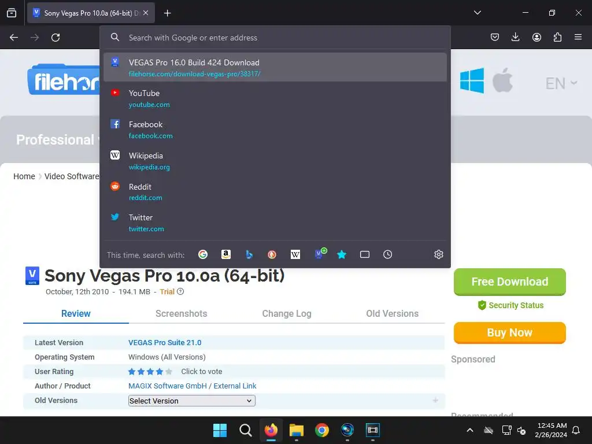Viewport: 592px width, 444px height.
Task: Open the taskbar volume muted icon
Action: (x=521, y=430)
